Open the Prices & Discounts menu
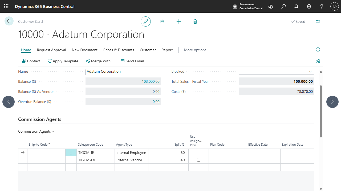 [119, 50]
